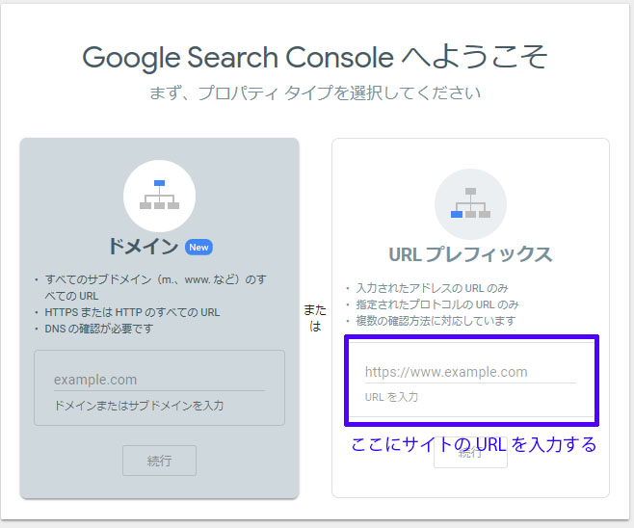
Task: Click the blue New badge beside ドメイン
Action: (198, 248)
